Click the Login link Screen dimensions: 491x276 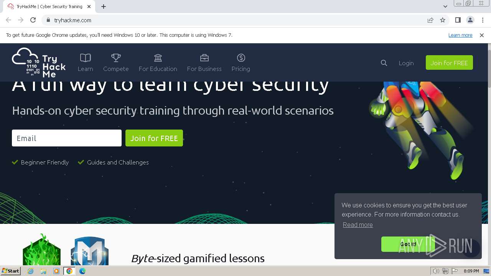[x=406, y=63]
